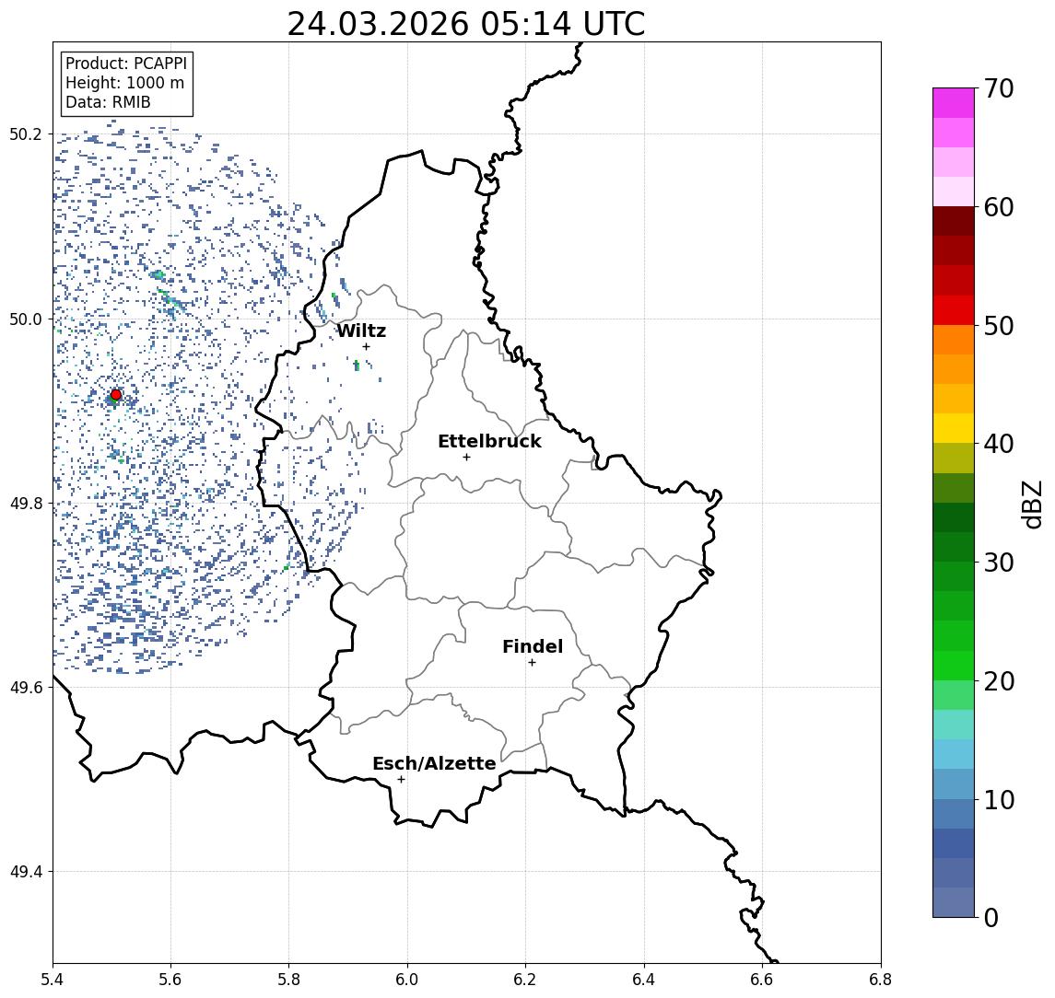Image resolution: width=1055 pixels, height=998 pixels.
Task: Click the latitude axis label 50.2
Action: (x=26, y=133)
